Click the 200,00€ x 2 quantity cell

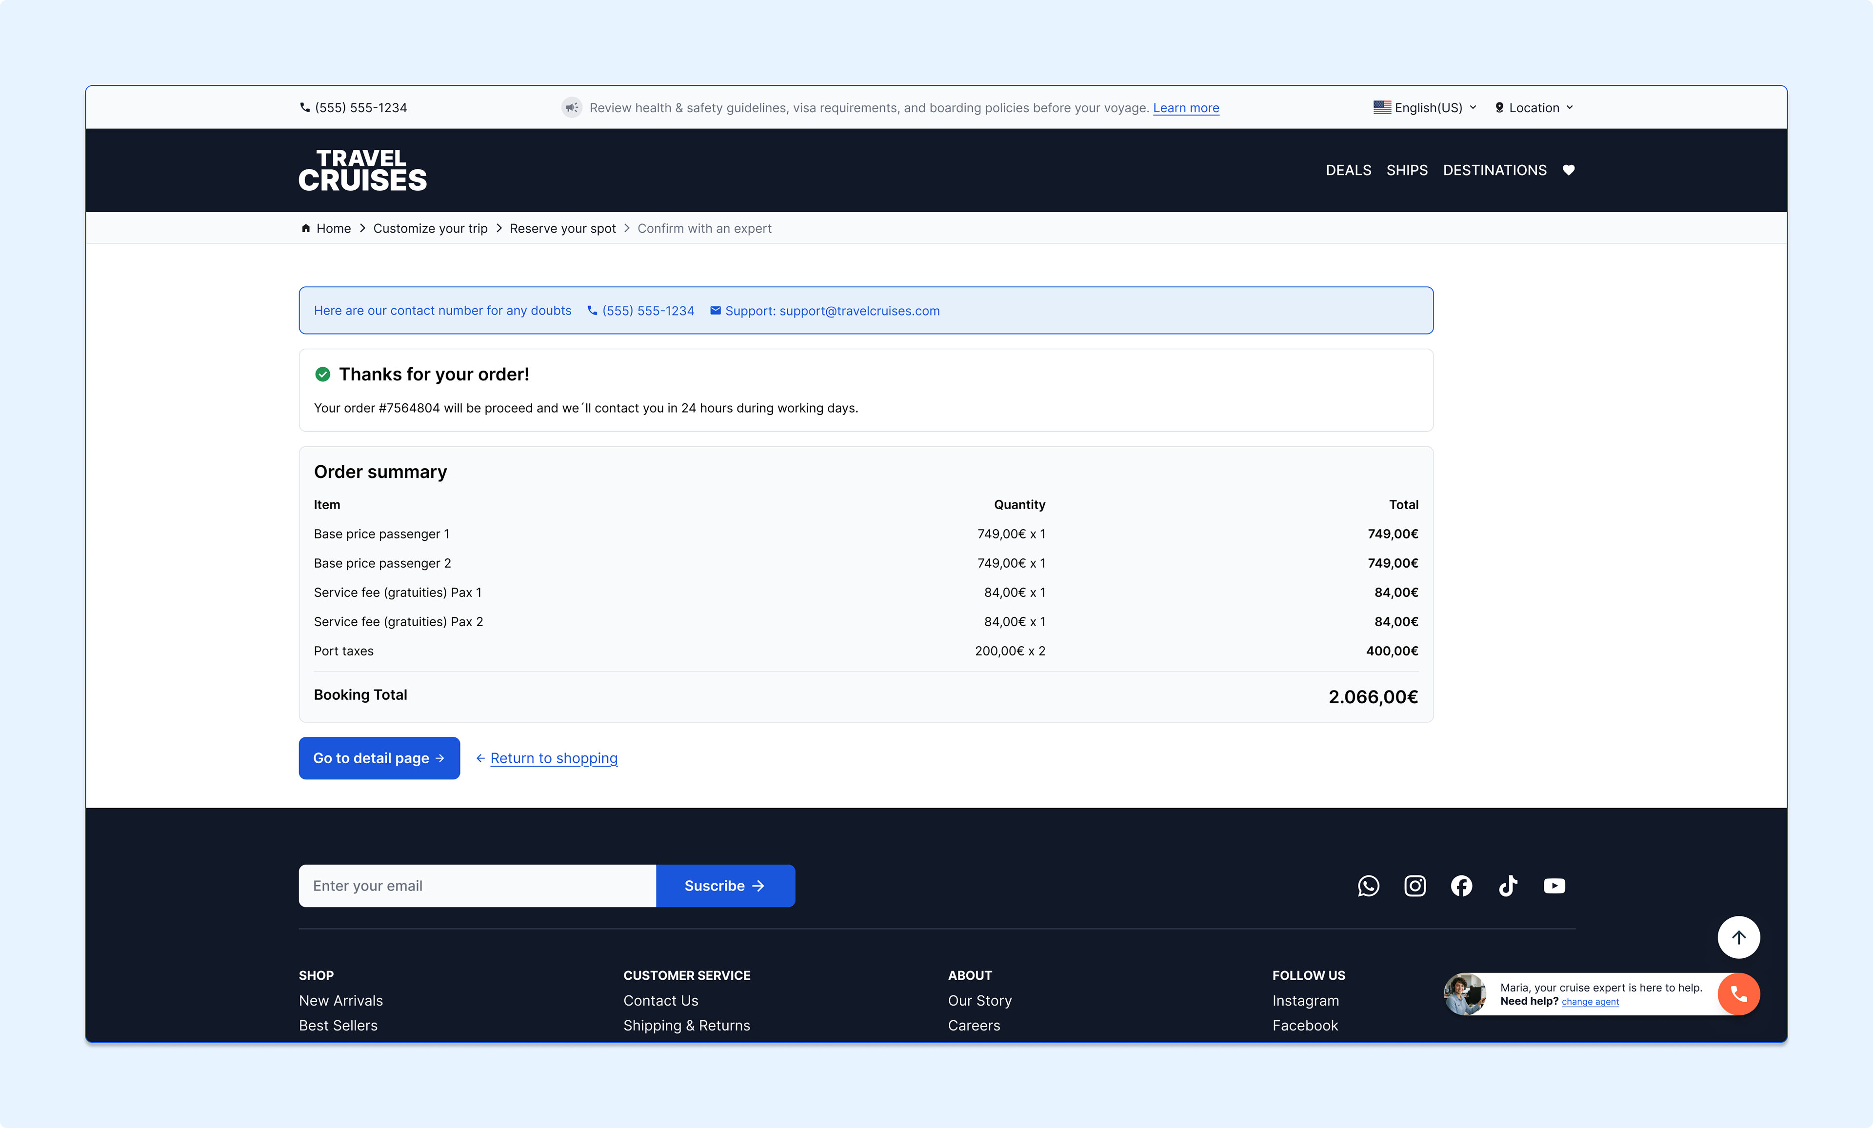1010,651
